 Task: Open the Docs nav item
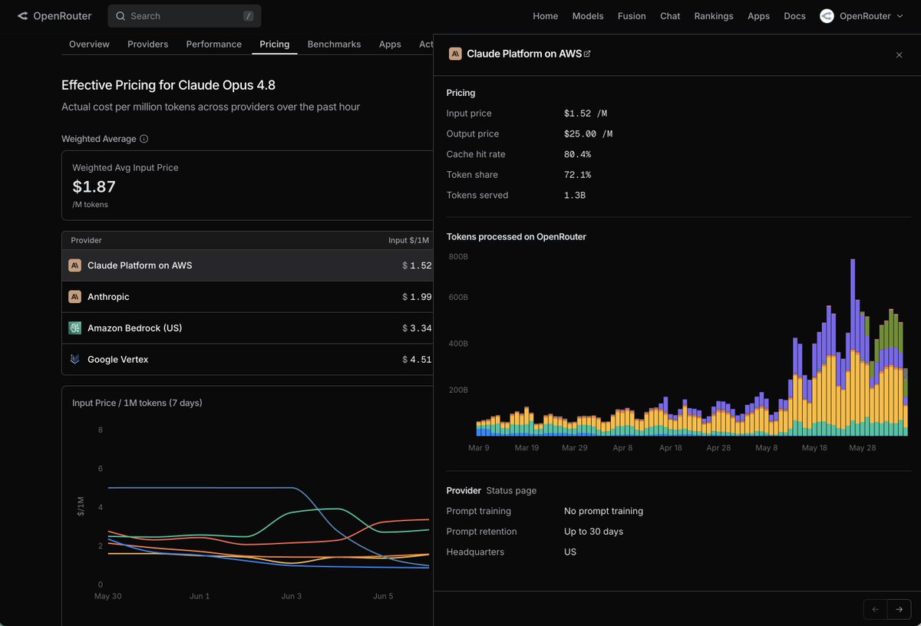794,16
